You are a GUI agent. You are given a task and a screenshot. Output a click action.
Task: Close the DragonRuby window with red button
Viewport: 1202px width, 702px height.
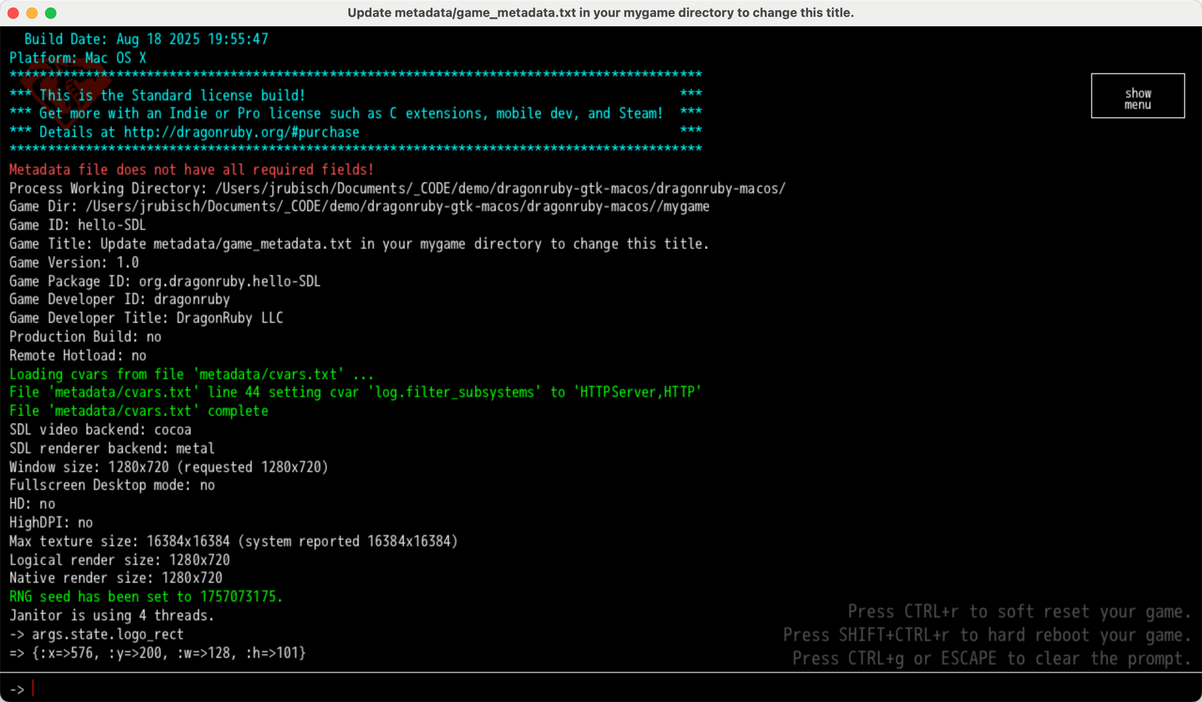13,13
